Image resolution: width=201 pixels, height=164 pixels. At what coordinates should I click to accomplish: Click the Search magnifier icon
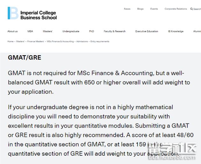pos(192,9)
